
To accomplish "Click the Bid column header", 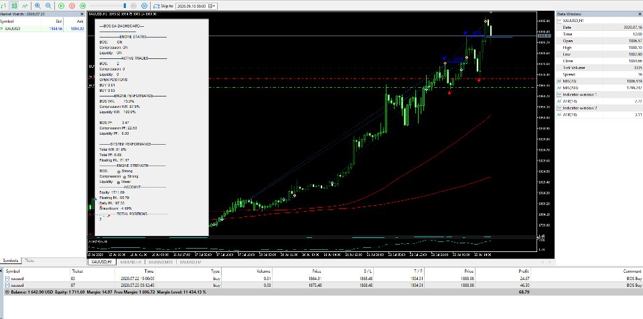I will coord(52,21).
